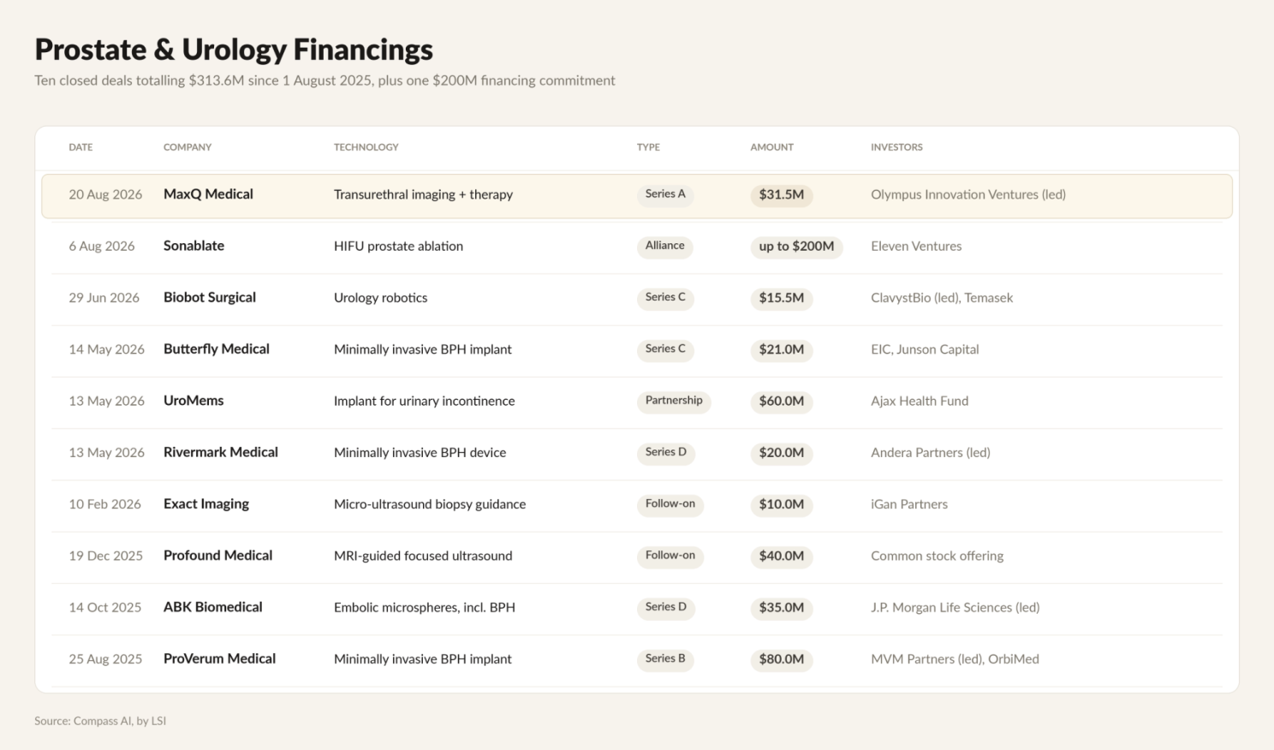
Task: Click the DATE column header
Action: [80, 147]
